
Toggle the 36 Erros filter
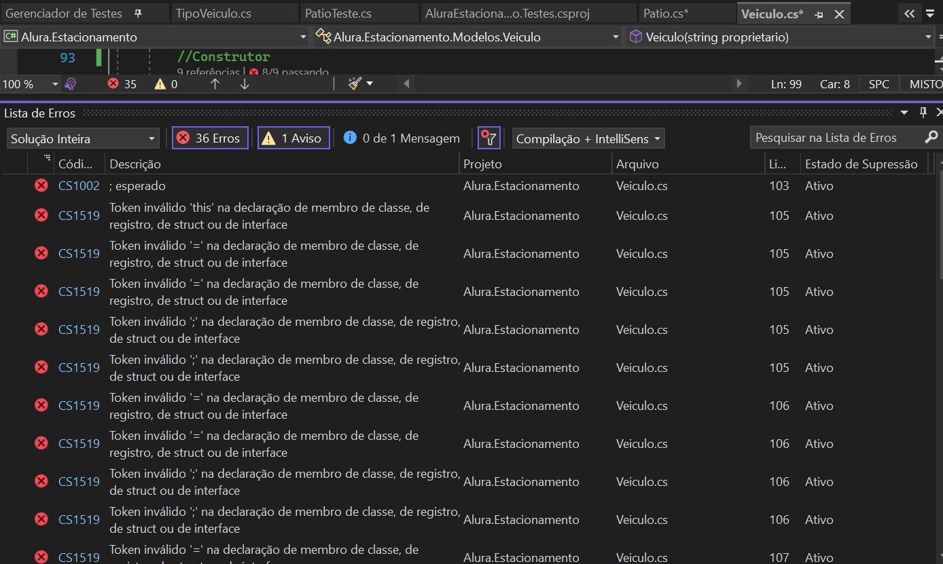[x=210, y=138]
